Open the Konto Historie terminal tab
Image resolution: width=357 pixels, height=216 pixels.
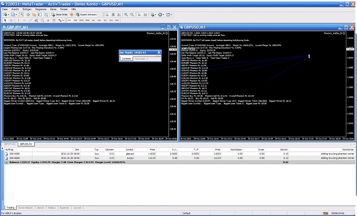click(26, 208)
